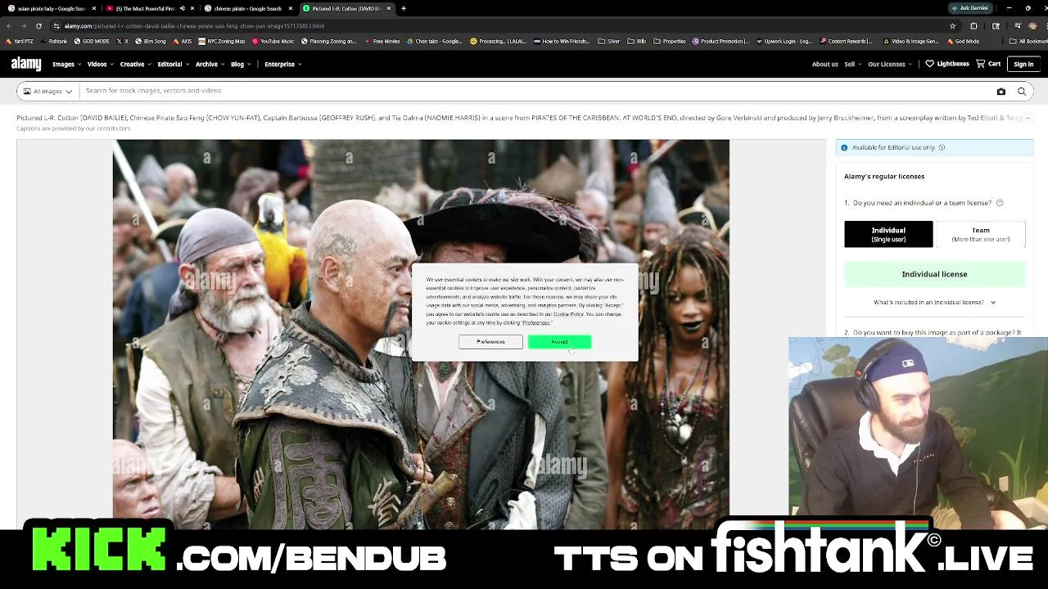Open the browser Extensions puzzle icon

click(x=974, y=25)
